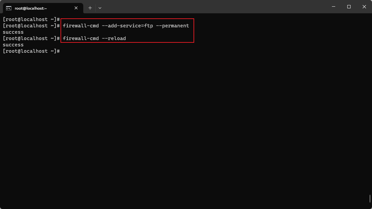
Task: Minimize the terminal window
Action: coord(333,7)
